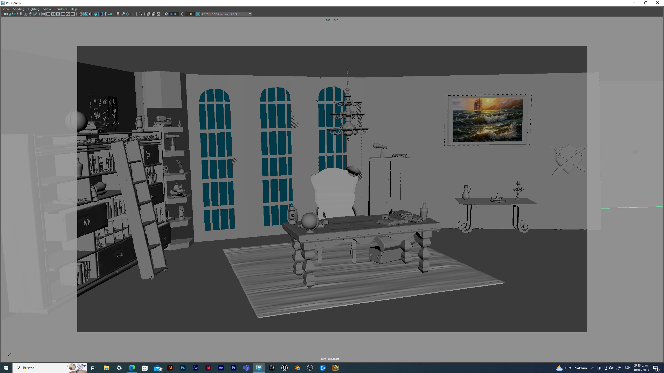This screenshot has width=664, height=373.
Task: Click the Select Camera icon
Action: click(x=6, y=14)
